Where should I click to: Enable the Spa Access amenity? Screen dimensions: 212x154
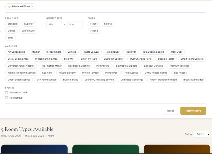coord(180,73)
